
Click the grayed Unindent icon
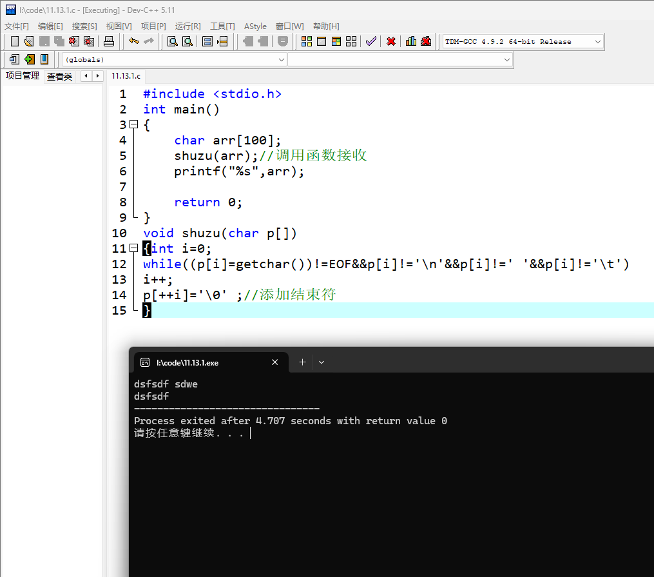click(x=263, y=41)
